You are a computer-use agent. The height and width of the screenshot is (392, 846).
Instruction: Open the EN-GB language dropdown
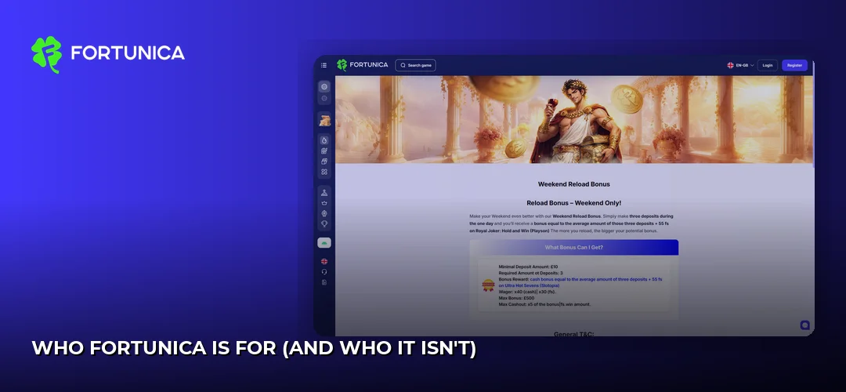[x=740, y=65]
